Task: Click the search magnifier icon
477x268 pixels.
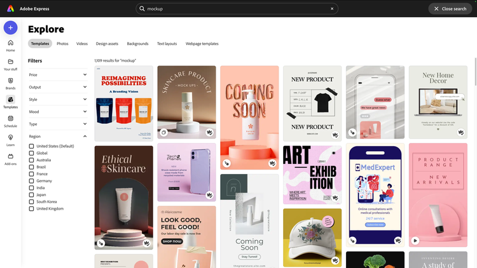Action: [x=142, y=8]
